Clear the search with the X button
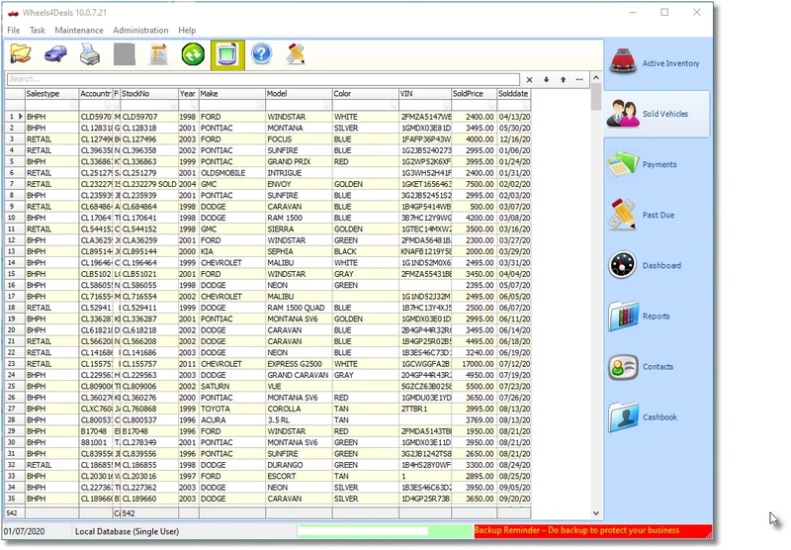 pos(530,79)
